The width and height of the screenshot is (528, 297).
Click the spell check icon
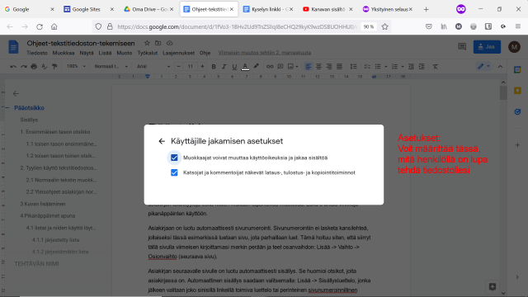coord(44,67)
